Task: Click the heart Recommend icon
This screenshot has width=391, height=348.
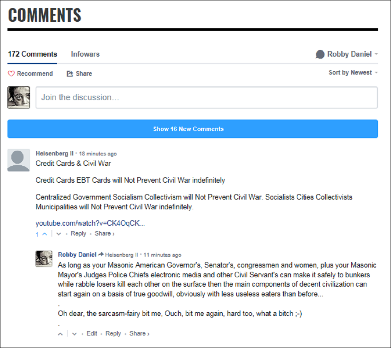Action: (11, 73)
